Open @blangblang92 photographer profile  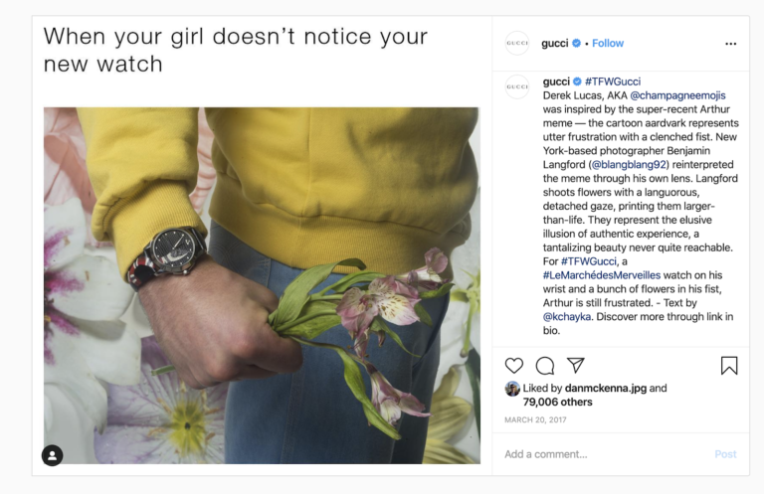[x=629, y=165]
